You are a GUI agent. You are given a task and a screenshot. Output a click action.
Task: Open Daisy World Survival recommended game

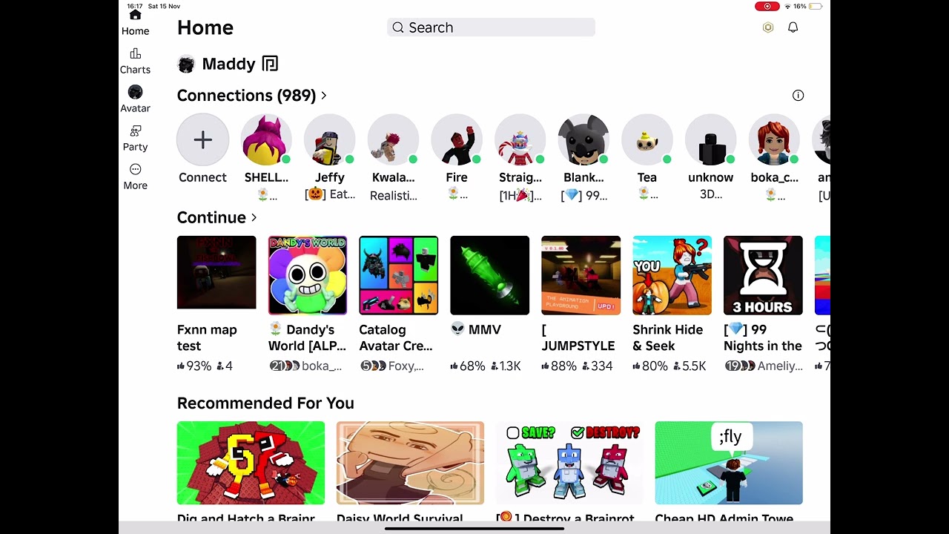(410, 463)
